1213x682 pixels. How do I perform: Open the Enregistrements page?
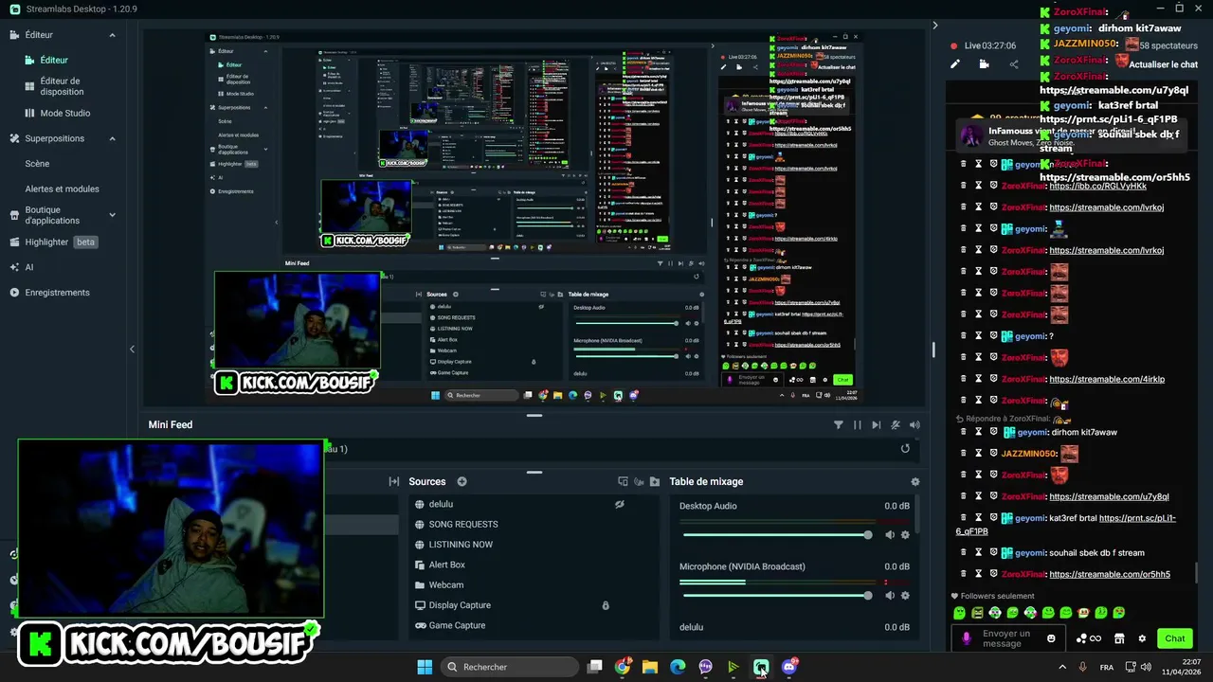click(x=57, y=293)
